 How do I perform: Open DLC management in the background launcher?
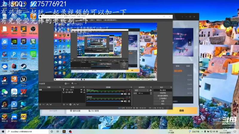94,111
